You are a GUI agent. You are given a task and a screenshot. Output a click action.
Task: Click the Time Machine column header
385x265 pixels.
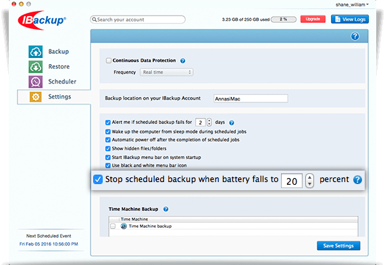click(x=134, y=219)
